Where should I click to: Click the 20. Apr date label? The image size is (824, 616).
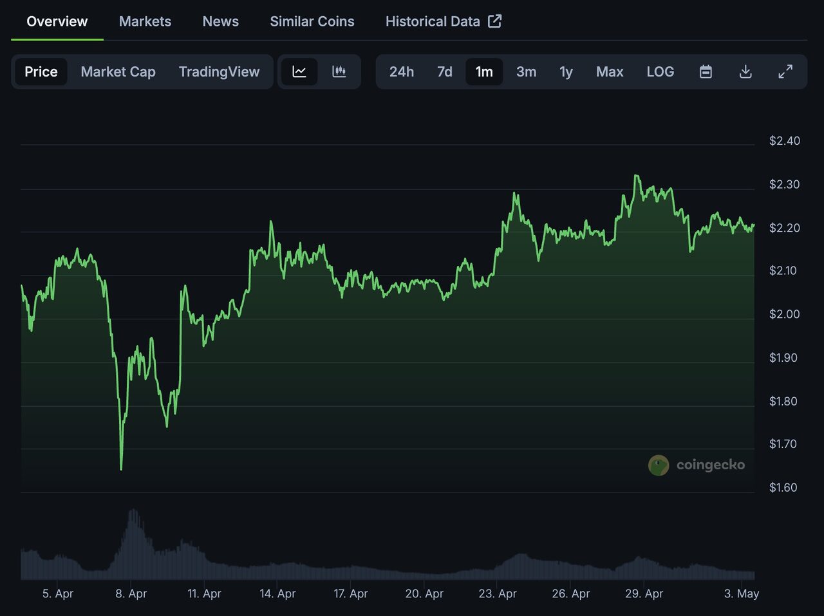pyautogui.click(x=424, y=593)
